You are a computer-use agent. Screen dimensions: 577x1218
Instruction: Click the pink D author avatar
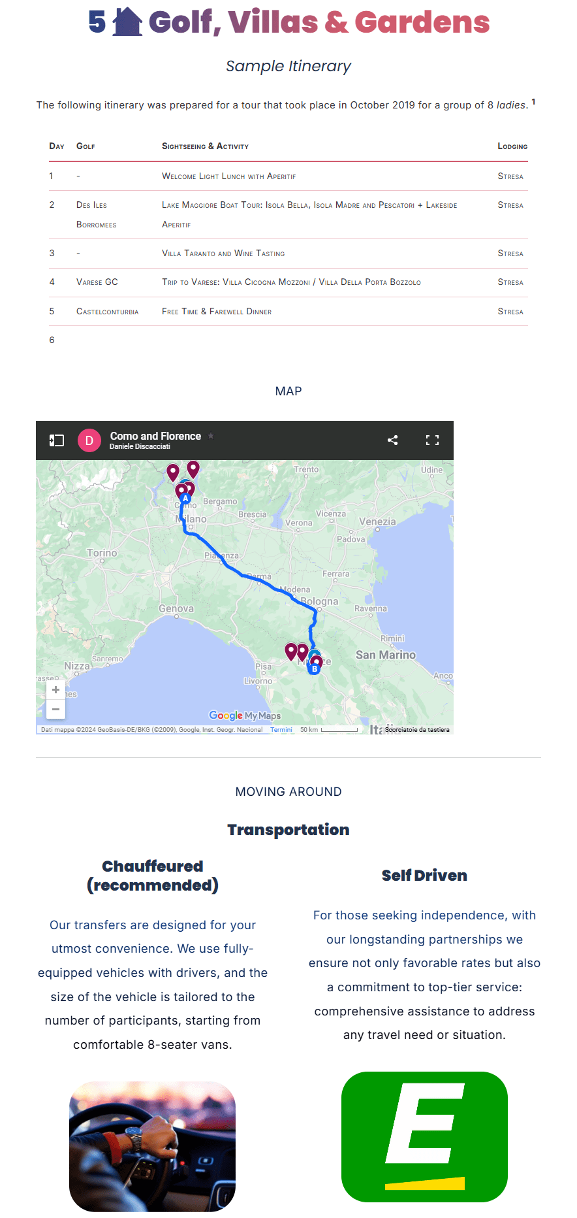pos(89,440)
